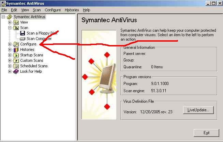This screenshot has width=223, height=142.
Task: Expand the Histories tree node
Action: (10, 49)
